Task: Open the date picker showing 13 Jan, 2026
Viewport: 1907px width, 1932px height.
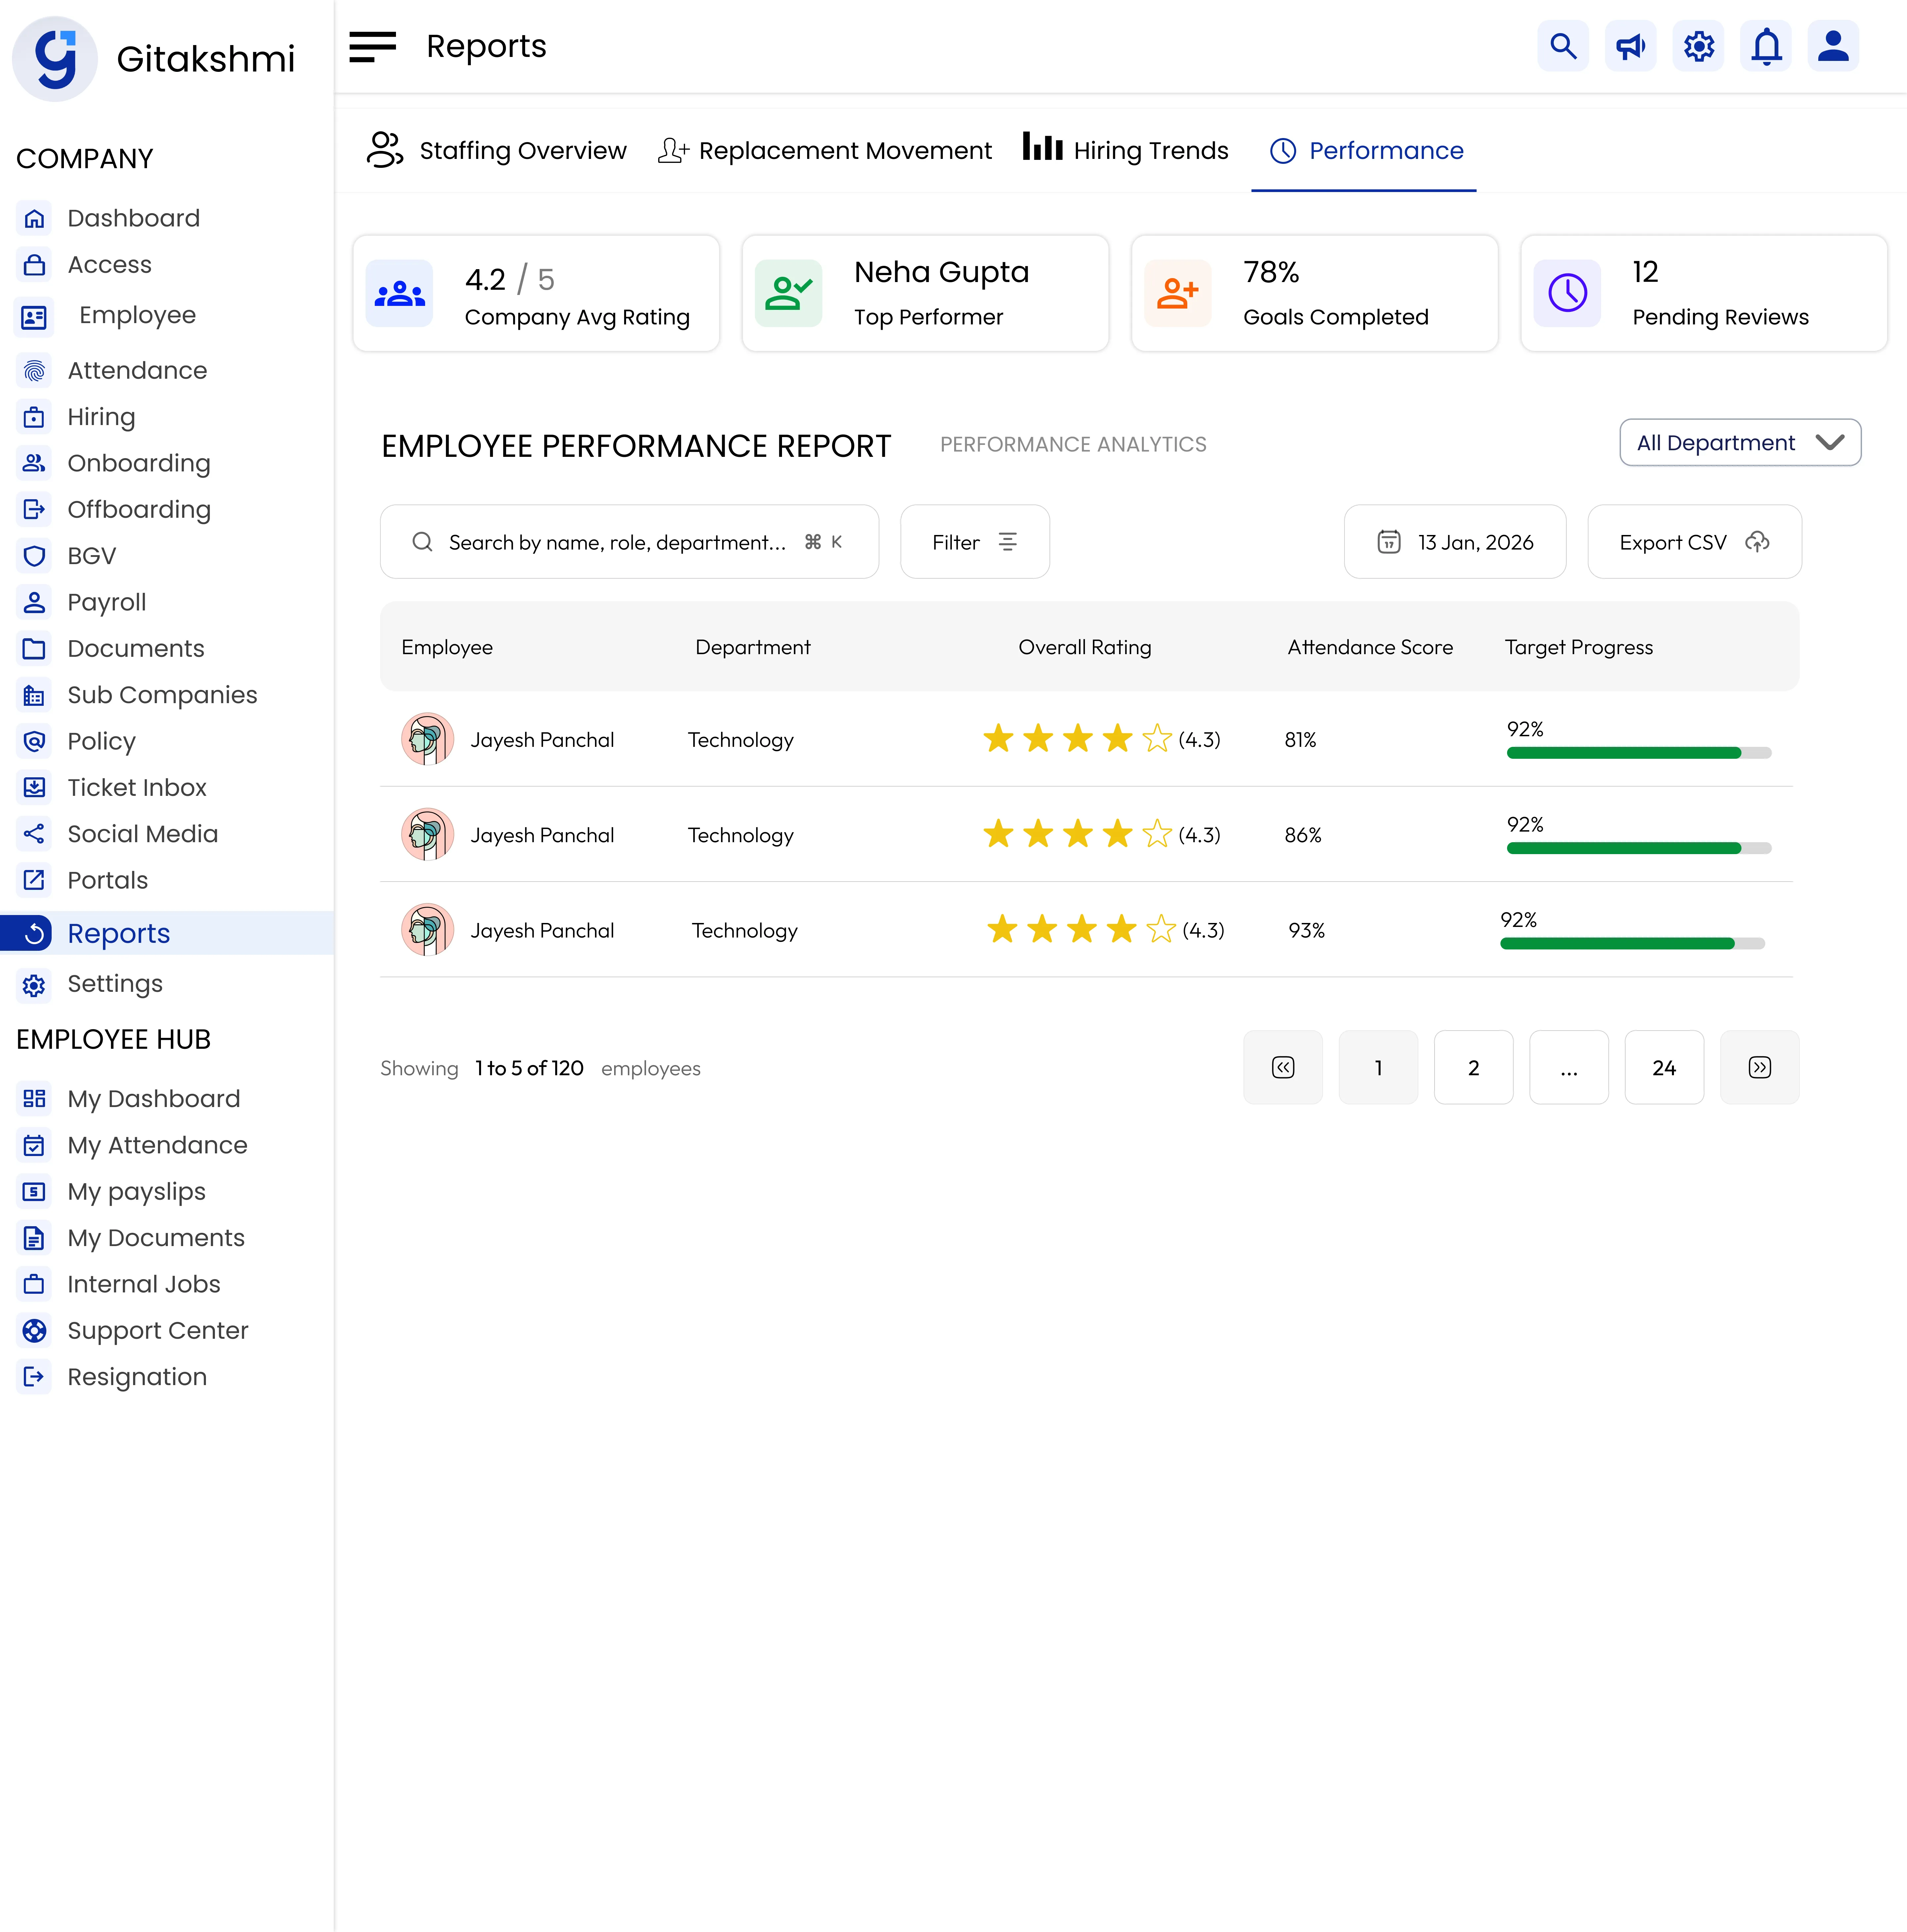Action: tap(1455, 542)
